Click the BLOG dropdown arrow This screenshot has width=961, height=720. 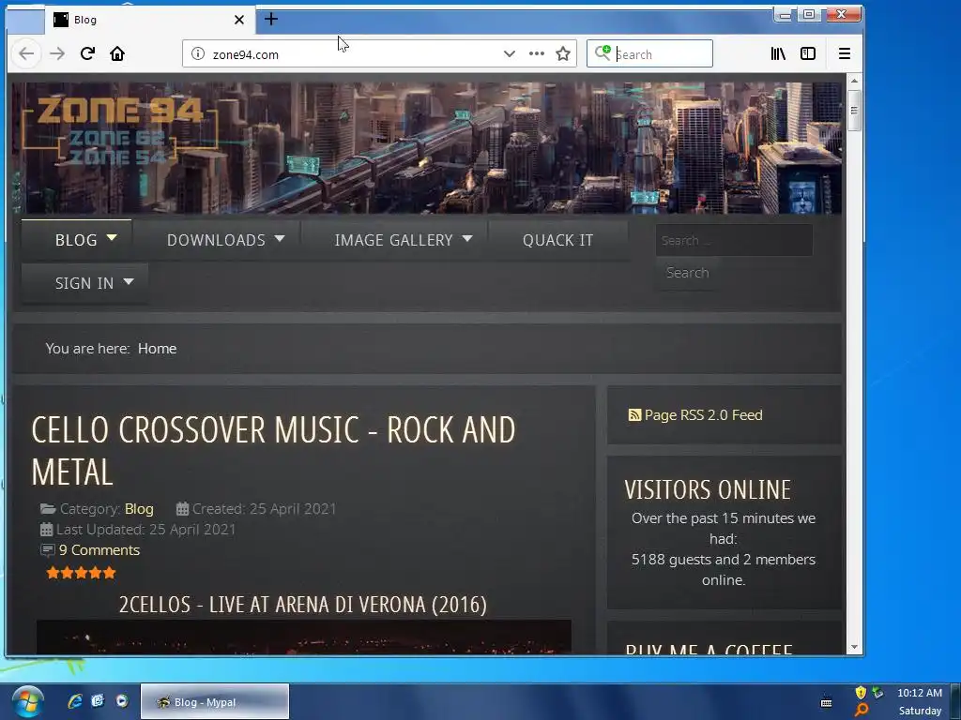point(112,237)
